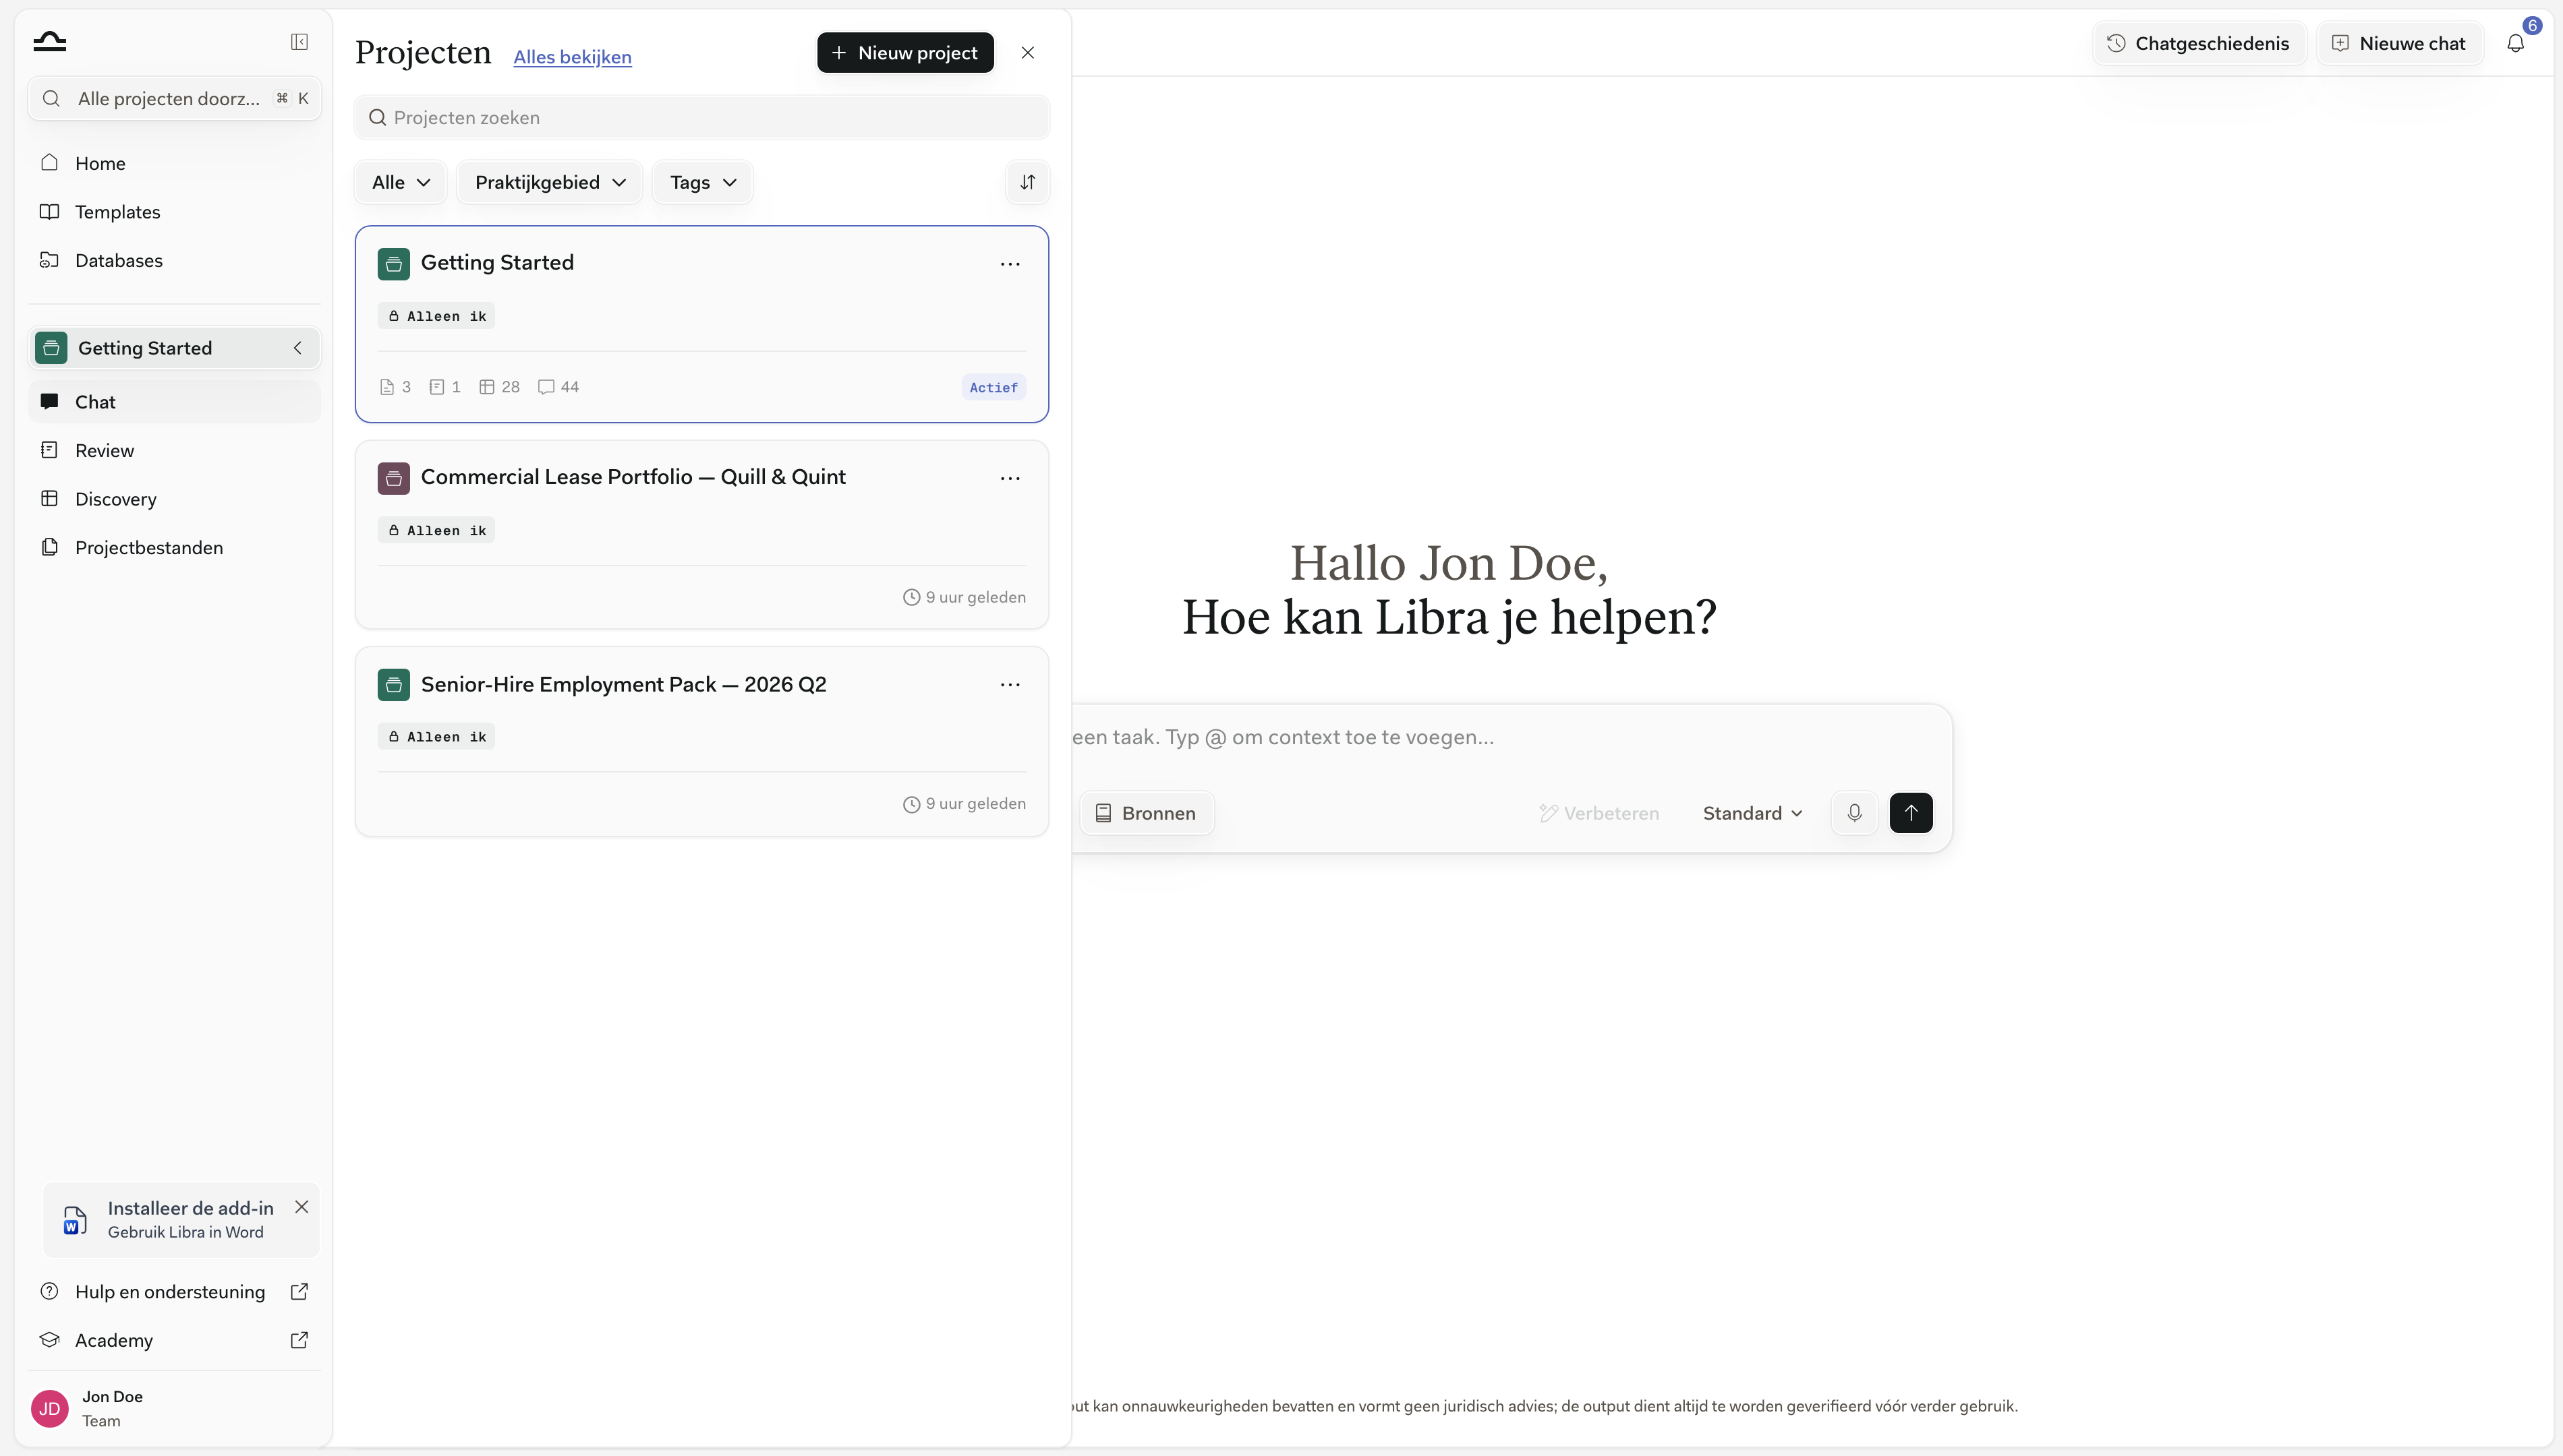The width and height of the screenshot is (2563, 1456).
Task: Collapse the sidebar panel icon
Action: pyautogui.click(x=299, y=41)
